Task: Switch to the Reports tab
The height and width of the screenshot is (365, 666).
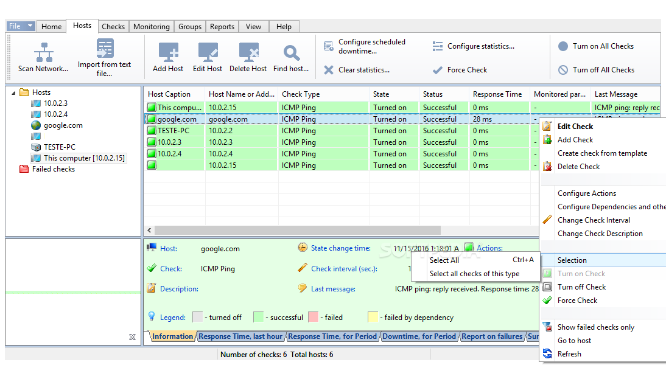Action: click(x=222, y=26)
